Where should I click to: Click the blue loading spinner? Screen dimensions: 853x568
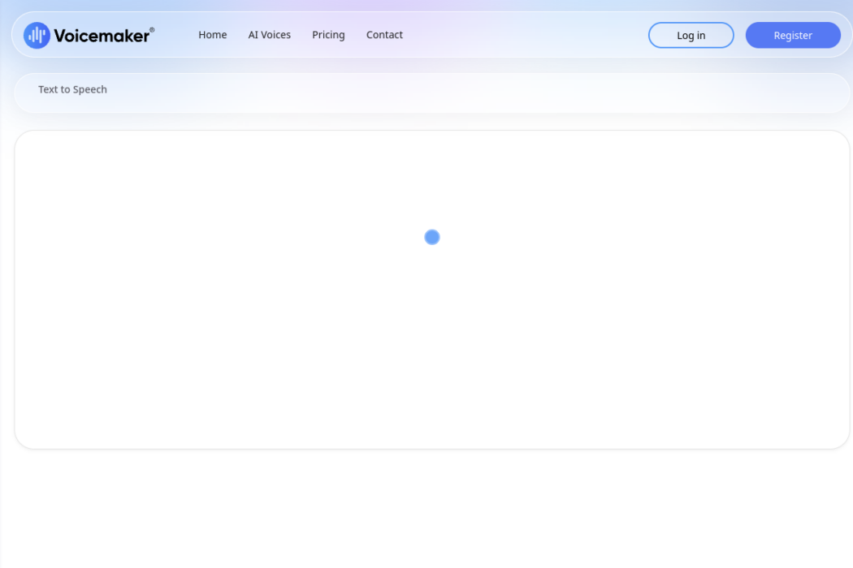[431, 236]
